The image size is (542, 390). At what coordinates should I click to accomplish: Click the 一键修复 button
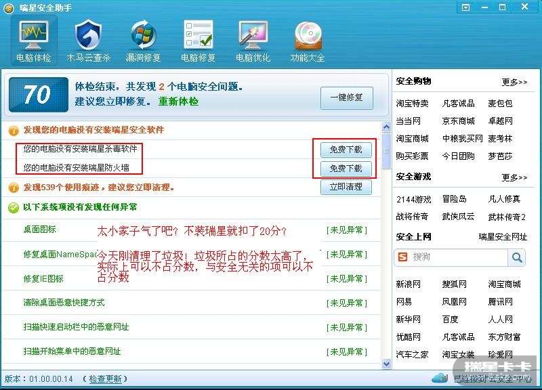click(x=347, y=98)
